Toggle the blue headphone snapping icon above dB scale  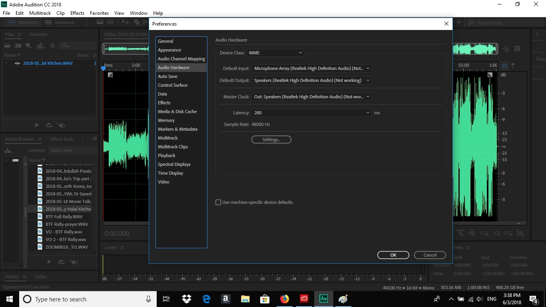tap(504, 66)
